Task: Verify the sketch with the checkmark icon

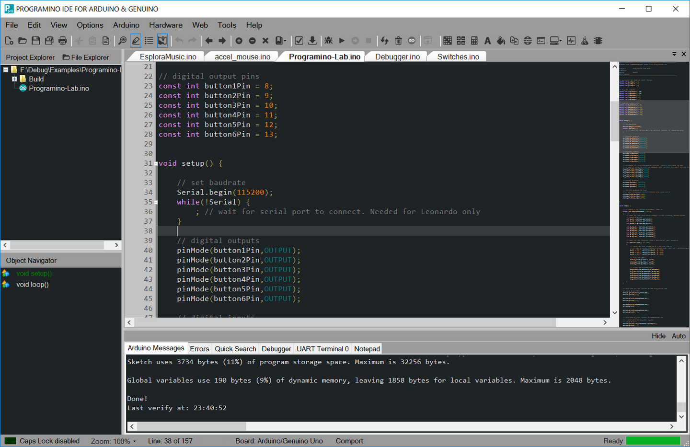Action: click(299, 41)
